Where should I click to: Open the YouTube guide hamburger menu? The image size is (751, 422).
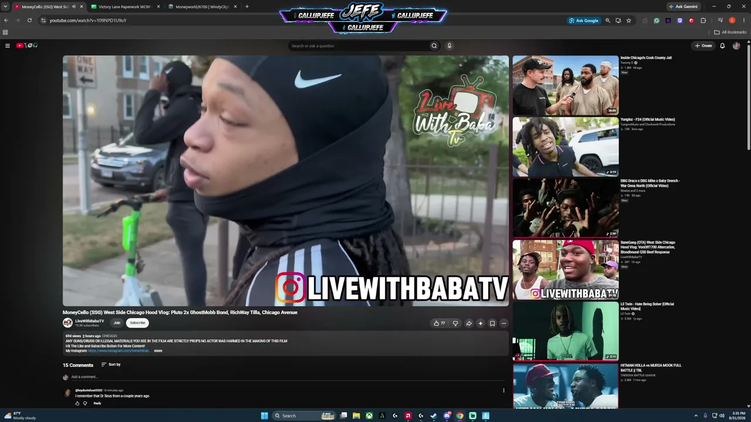click(8, 46)
